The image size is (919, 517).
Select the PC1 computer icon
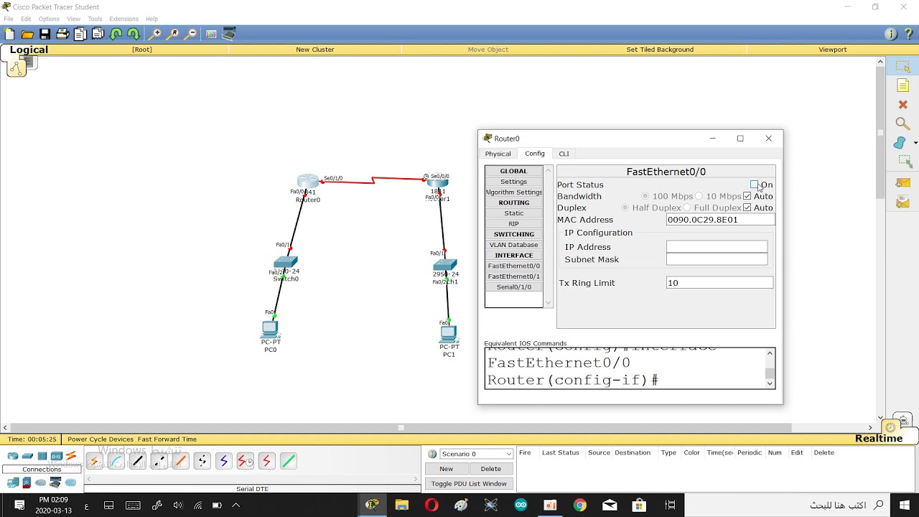pos(448,332)
